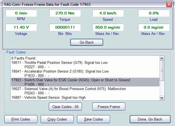Image resolution: width=175 pixels, height=126 pixels.
Task: Select the 0 /min RPM value field
Action: (21, 13)
